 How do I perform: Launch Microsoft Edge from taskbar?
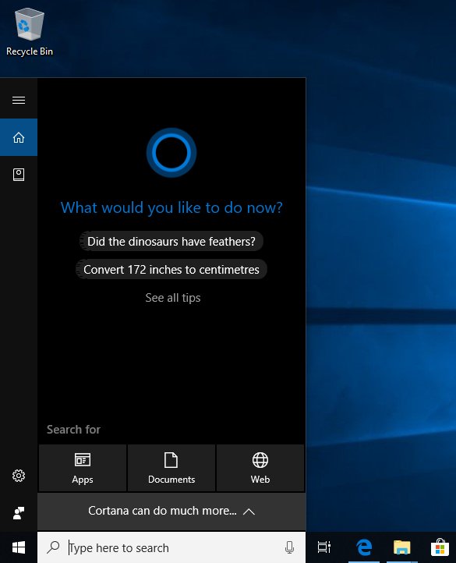[x=364, y=547]
